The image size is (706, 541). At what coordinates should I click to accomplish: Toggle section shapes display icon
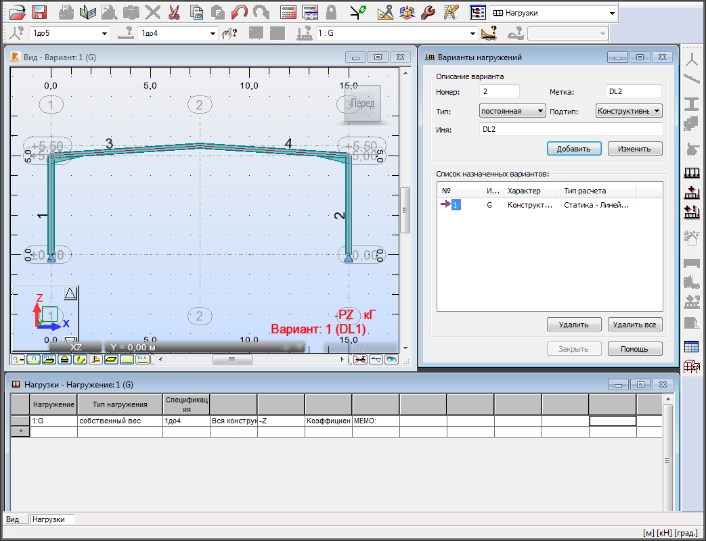click(80, 359)
